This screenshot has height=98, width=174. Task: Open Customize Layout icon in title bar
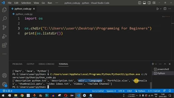154,3
